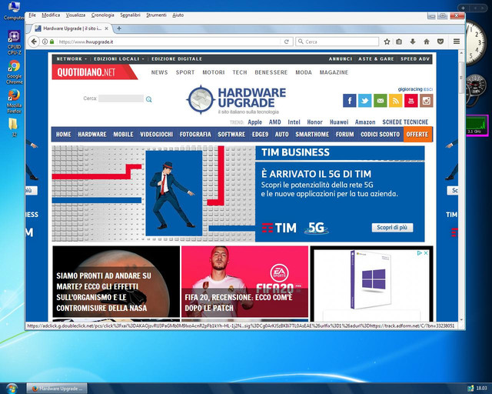This screenshot has height=394, width=492.
Task: Open Mozilla Firefox desktop shortcut
Action: 14,101
